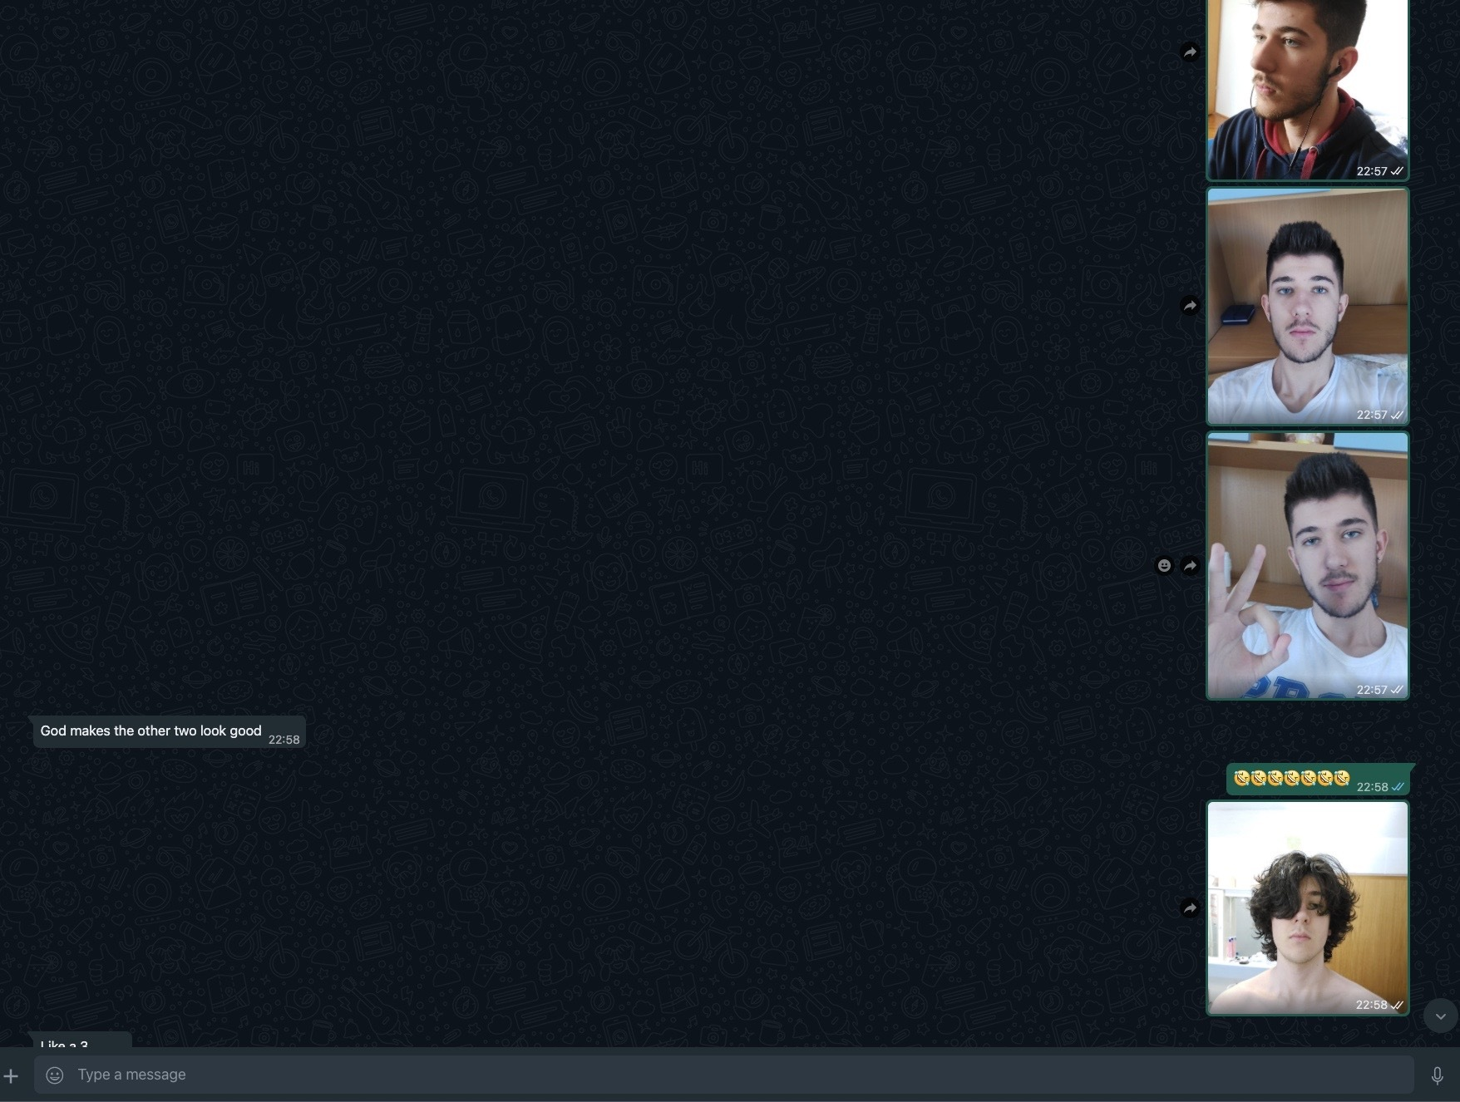Open the curly-haired person photo
The height and width of the screenshot is (1102, 1460).
1307,908
